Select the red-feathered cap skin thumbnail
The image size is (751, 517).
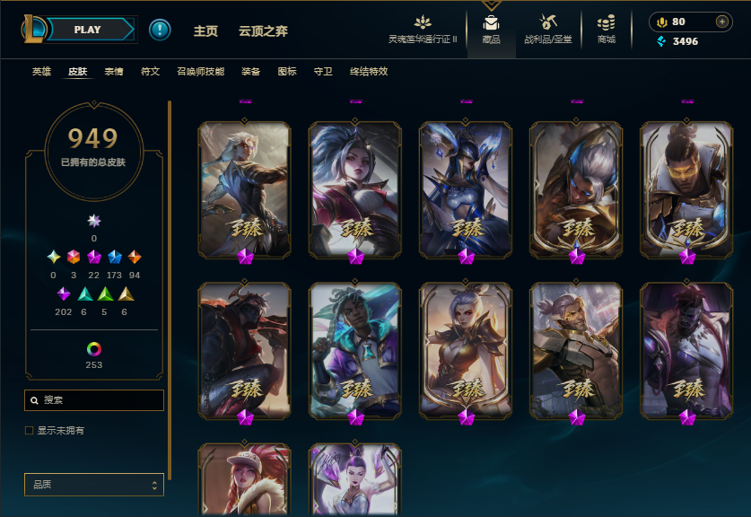[x=244, y=479]
